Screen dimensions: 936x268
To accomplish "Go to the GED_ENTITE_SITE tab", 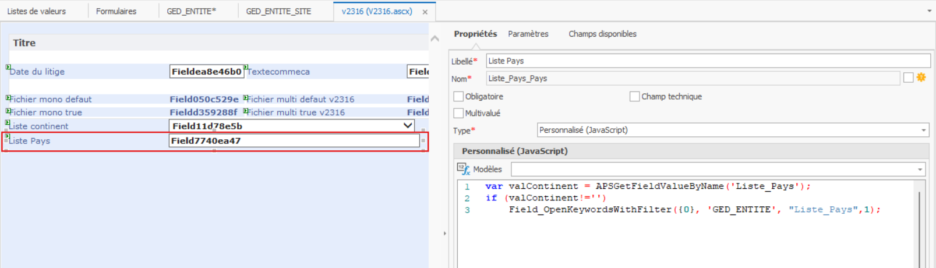I will (278, 11).
